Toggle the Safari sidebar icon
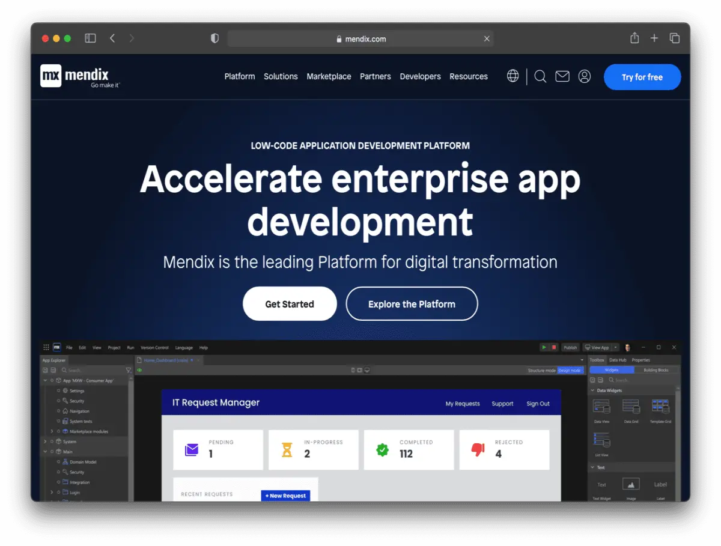This screenshot has width=721, height=546. [x=90, y=38]
